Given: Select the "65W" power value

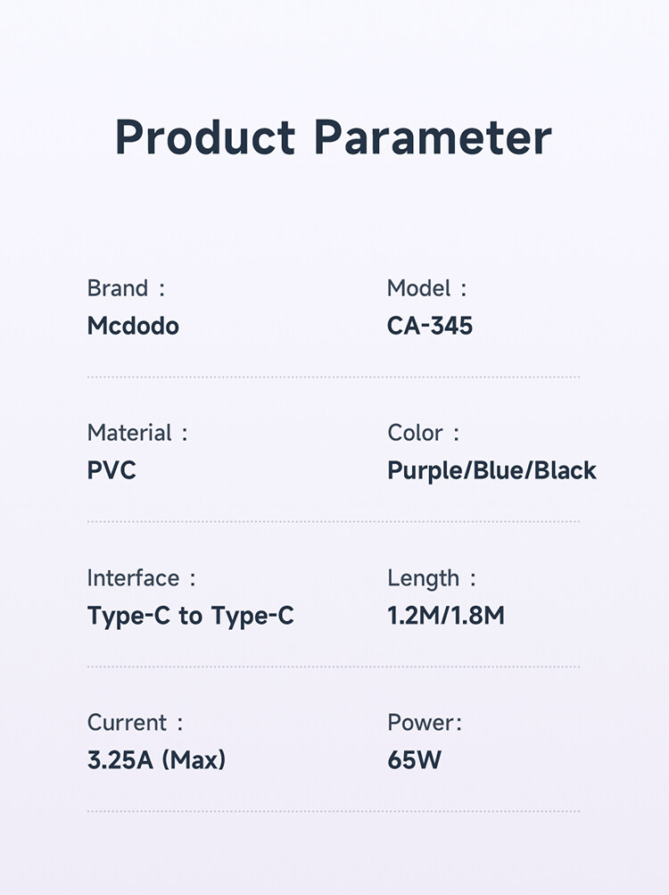Looking at the screenshot, I should (x=415, y=760).
